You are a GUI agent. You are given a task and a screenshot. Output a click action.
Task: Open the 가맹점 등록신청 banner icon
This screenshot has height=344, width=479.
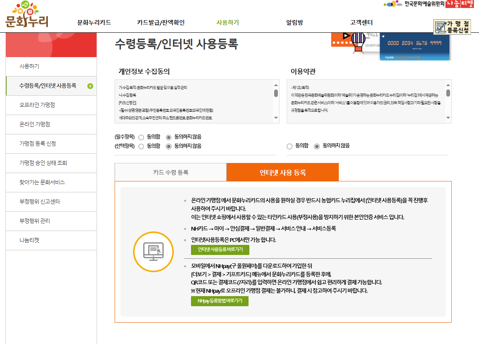[x=452, y=26]
